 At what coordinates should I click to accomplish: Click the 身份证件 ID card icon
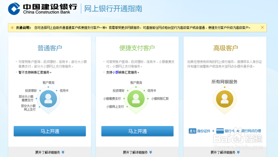[192, 131]
